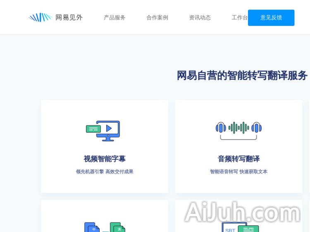Open the 视频智能字幕 service title
This screenshot has height=232, width=310.
(105, 159)
